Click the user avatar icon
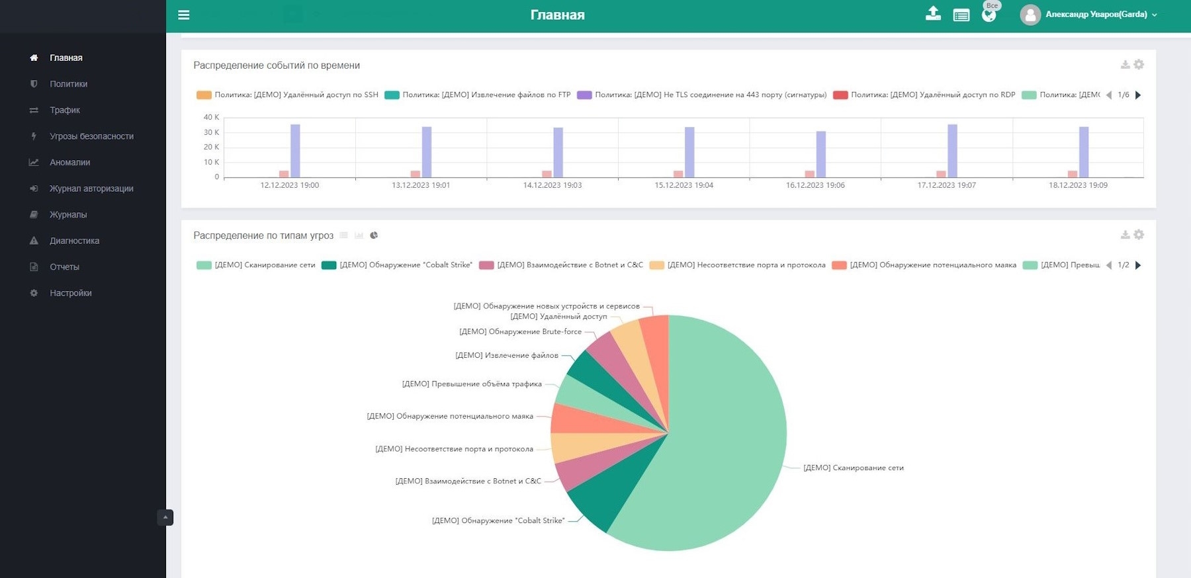 pyautogui.click(x=1030, y=15)
